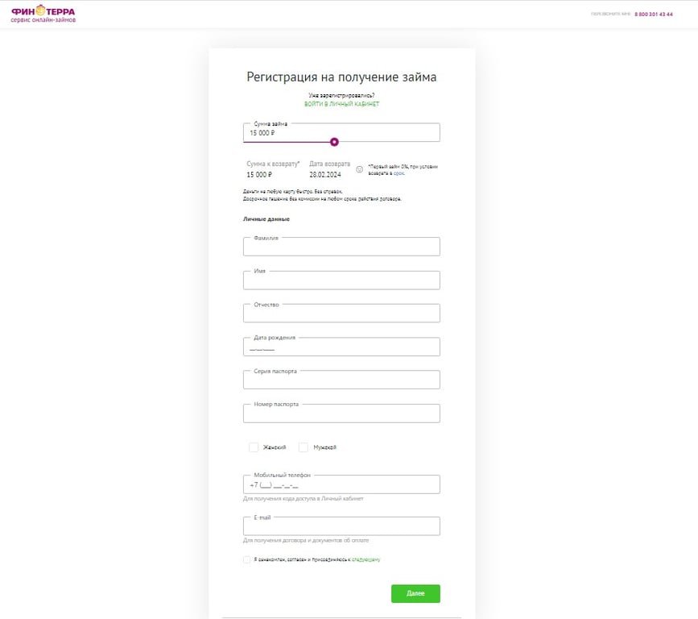
Task: Click the Дата рождения field
Action: click(x=341, y=347)
